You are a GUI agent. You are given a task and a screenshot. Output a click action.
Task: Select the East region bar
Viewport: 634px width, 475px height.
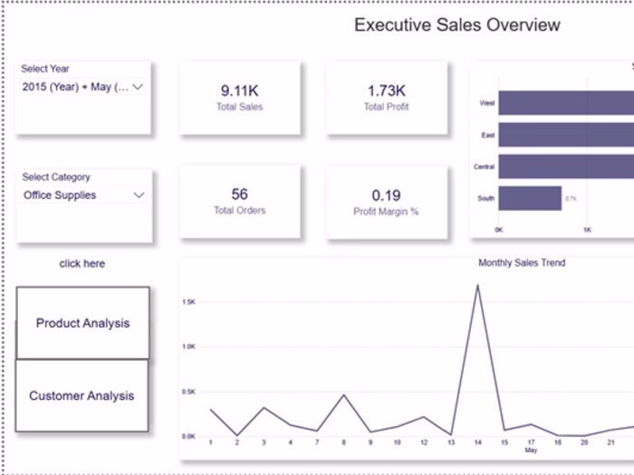566,135
